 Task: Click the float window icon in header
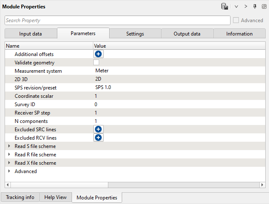pos(264,7)
